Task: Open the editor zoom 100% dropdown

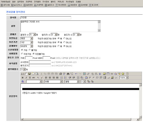Action: (124, 78)
